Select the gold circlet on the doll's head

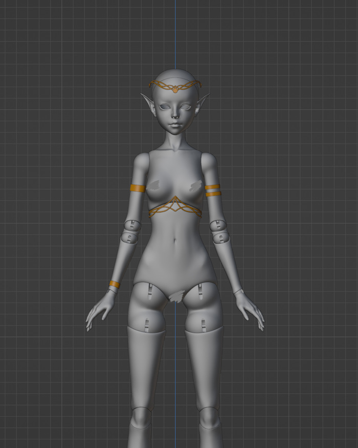(x=175, y=86)
